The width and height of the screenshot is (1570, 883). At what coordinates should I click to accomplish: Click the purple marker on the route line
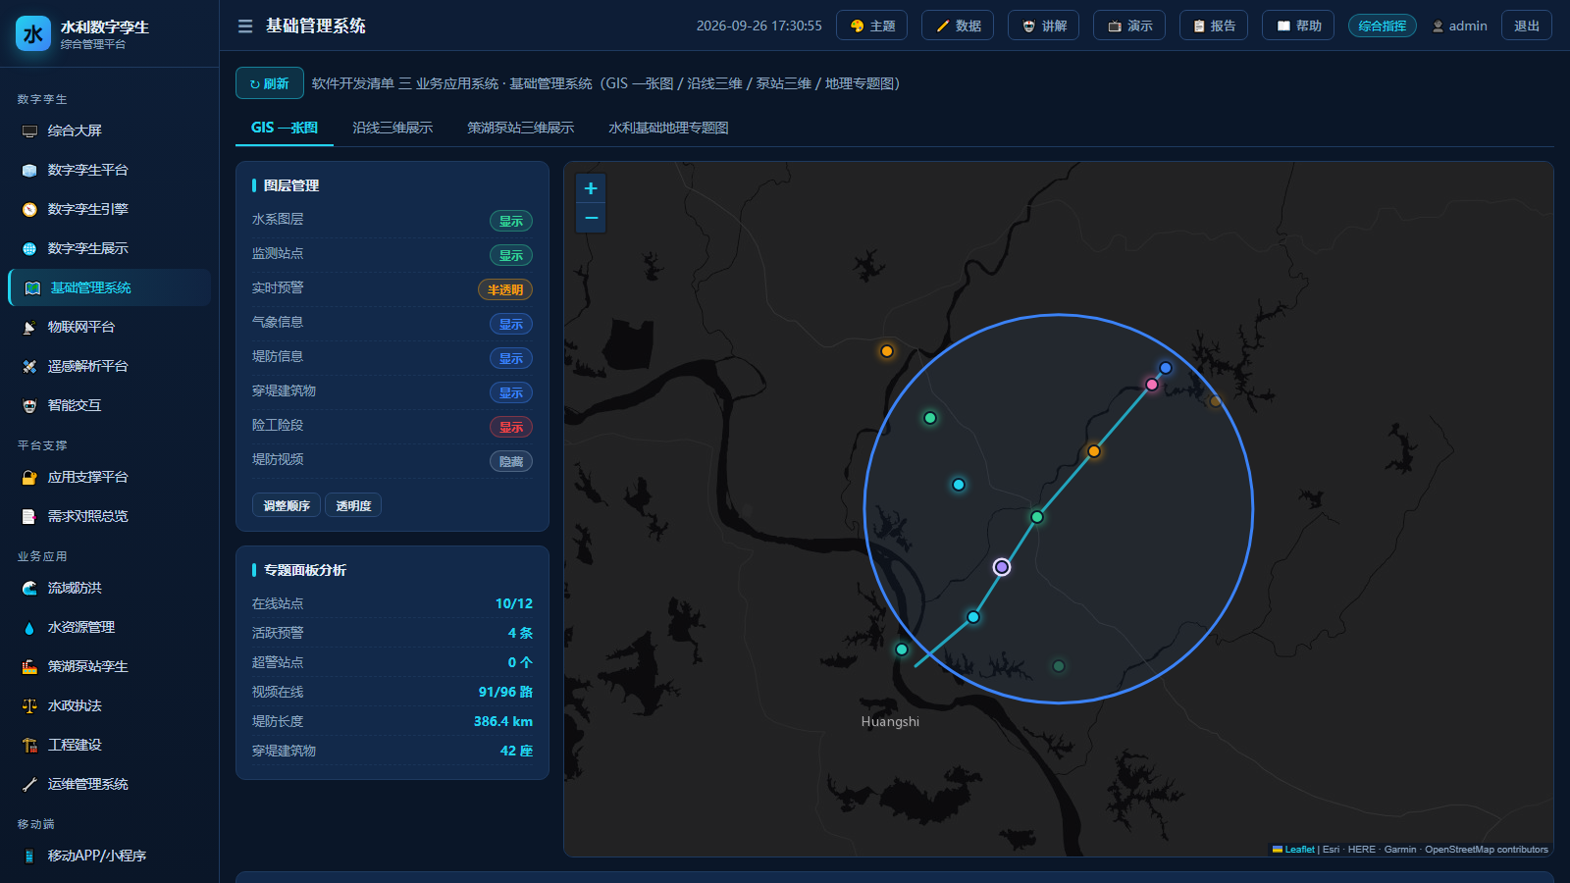click(x=1002, y=567)
